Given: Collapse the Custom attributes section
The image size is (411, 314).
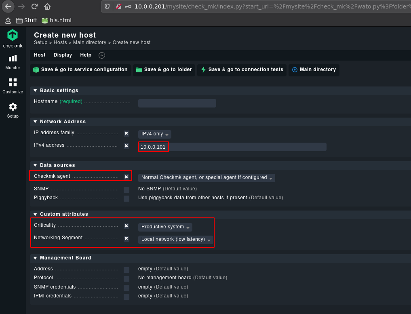Looking at the screenshot, I should 35,214.
